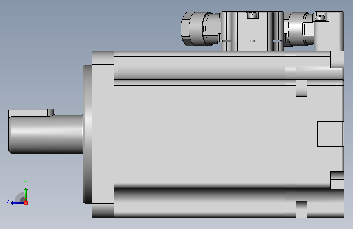Click the screw head on the right connector box

coord(320,18)
